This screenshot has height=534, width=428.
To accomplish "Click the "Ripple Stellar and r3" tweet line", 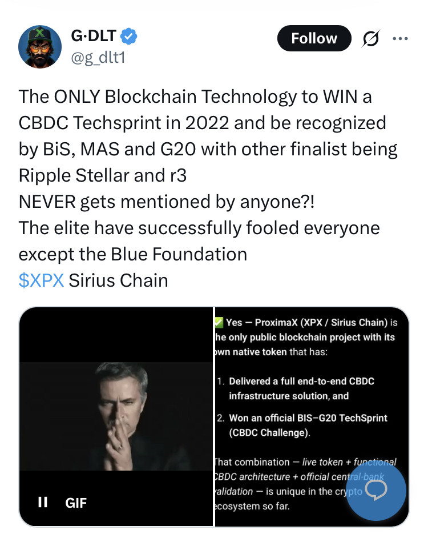I will pyautogui.click(x=103, y=175).
